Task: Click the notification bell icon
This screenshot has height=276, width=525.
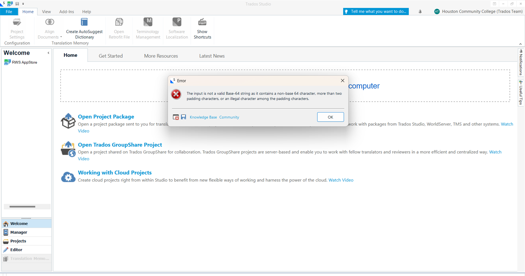Action: tap(420, 11)
